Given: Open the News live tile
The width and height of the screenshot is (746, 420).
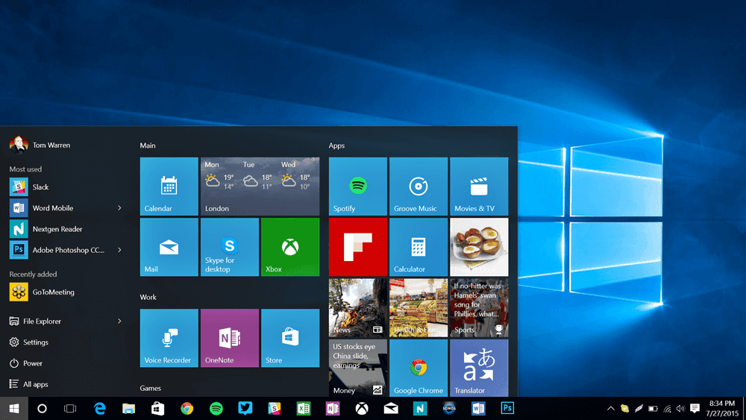Looking at the screenshot, I should pos(358,308).
